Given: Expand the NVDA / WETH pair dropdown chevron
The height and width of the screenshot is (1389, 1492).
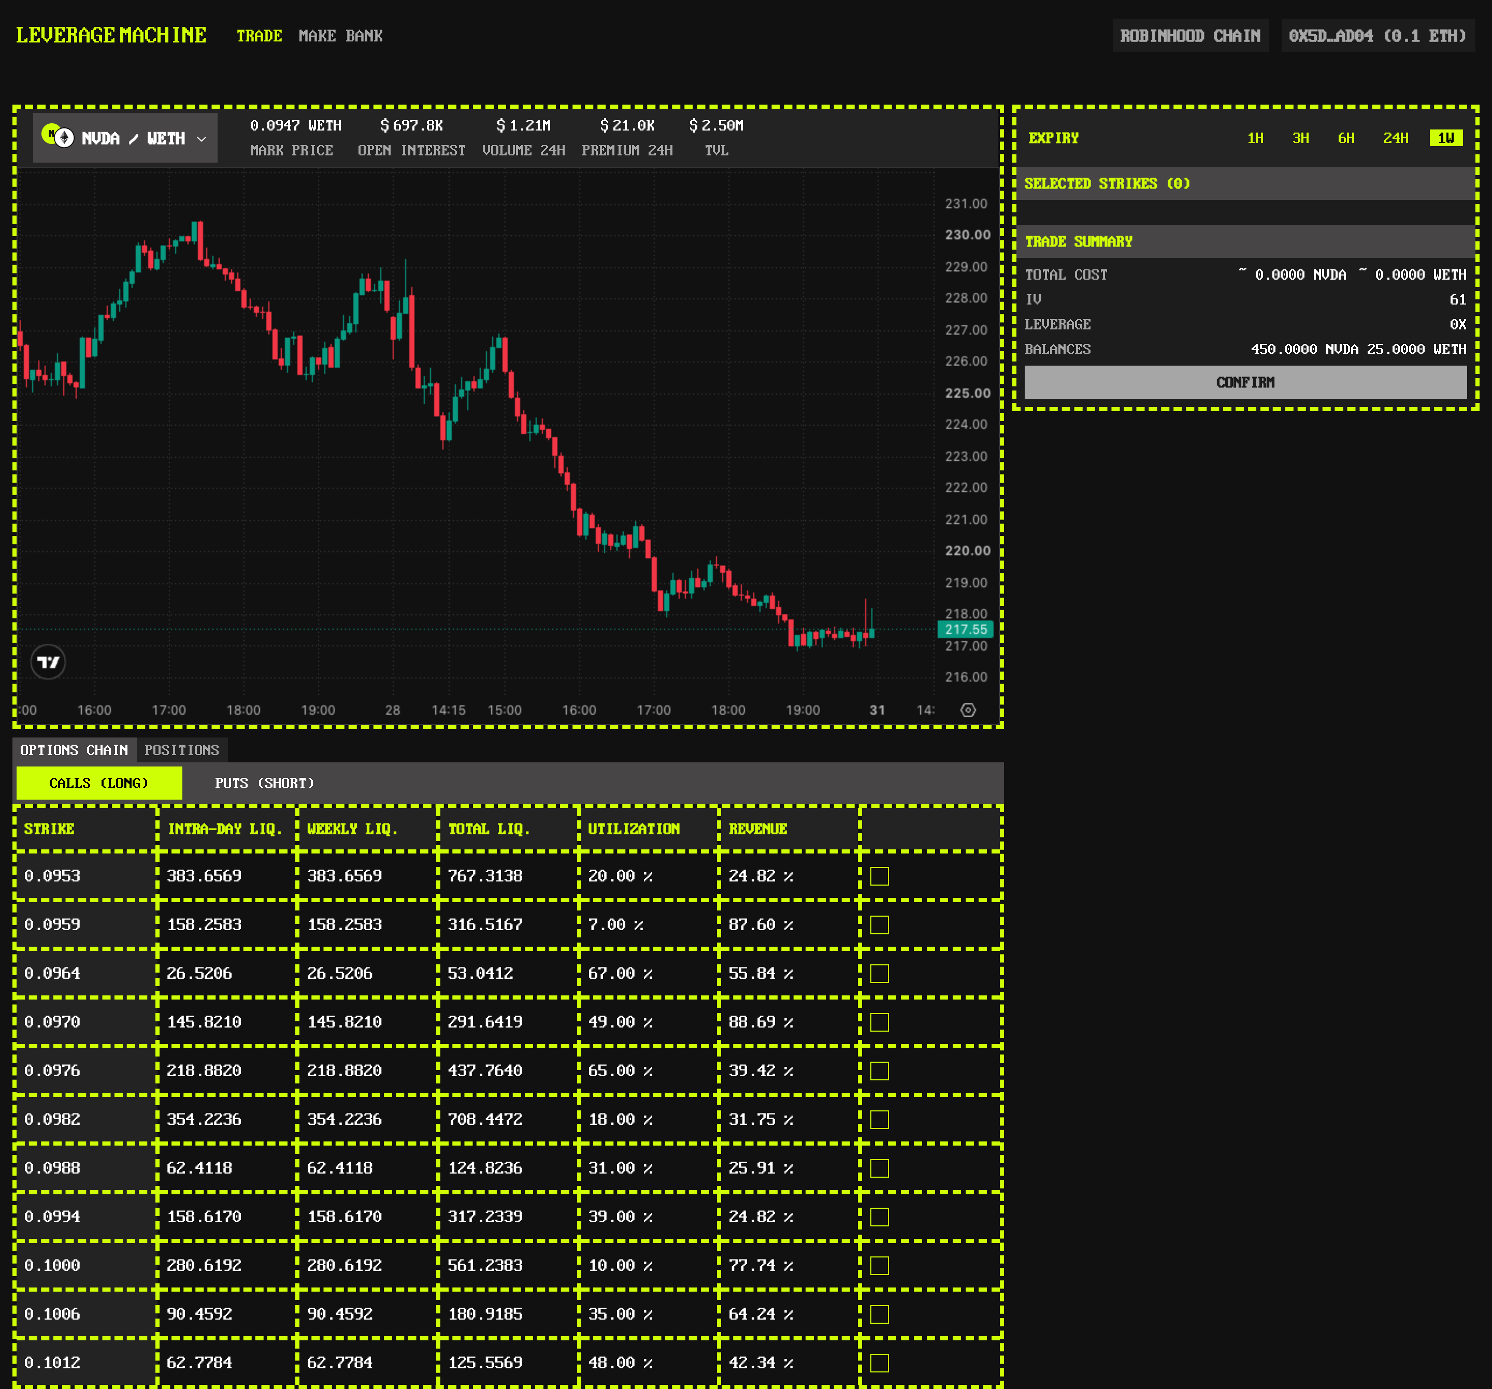Looking at the screenshot, I should click(x=201, y=139).
